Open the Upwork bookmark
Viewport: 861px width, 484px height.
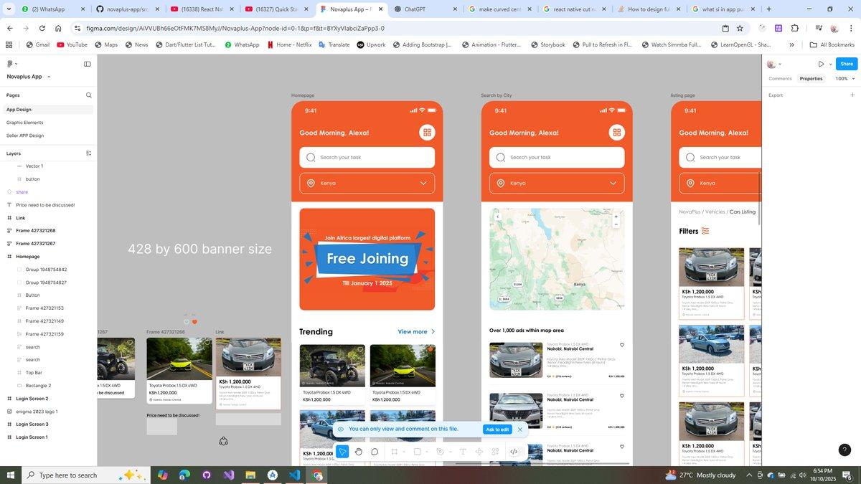coord(371,44)
